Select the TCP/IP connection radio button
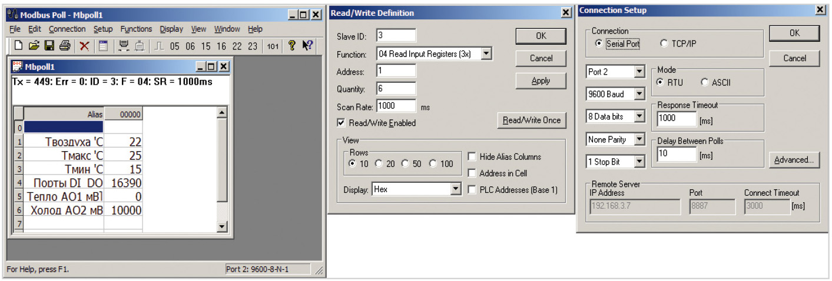 pyautogui.click(x=664, y=44)
